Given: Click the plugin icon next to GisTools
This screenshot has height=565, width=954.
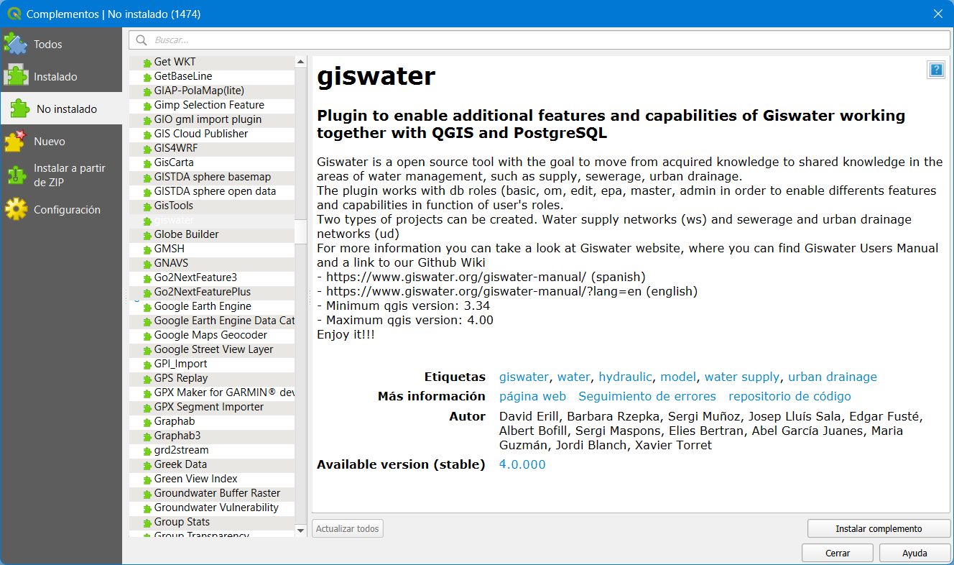Looking at the screenshot, I should coord(147,206).
